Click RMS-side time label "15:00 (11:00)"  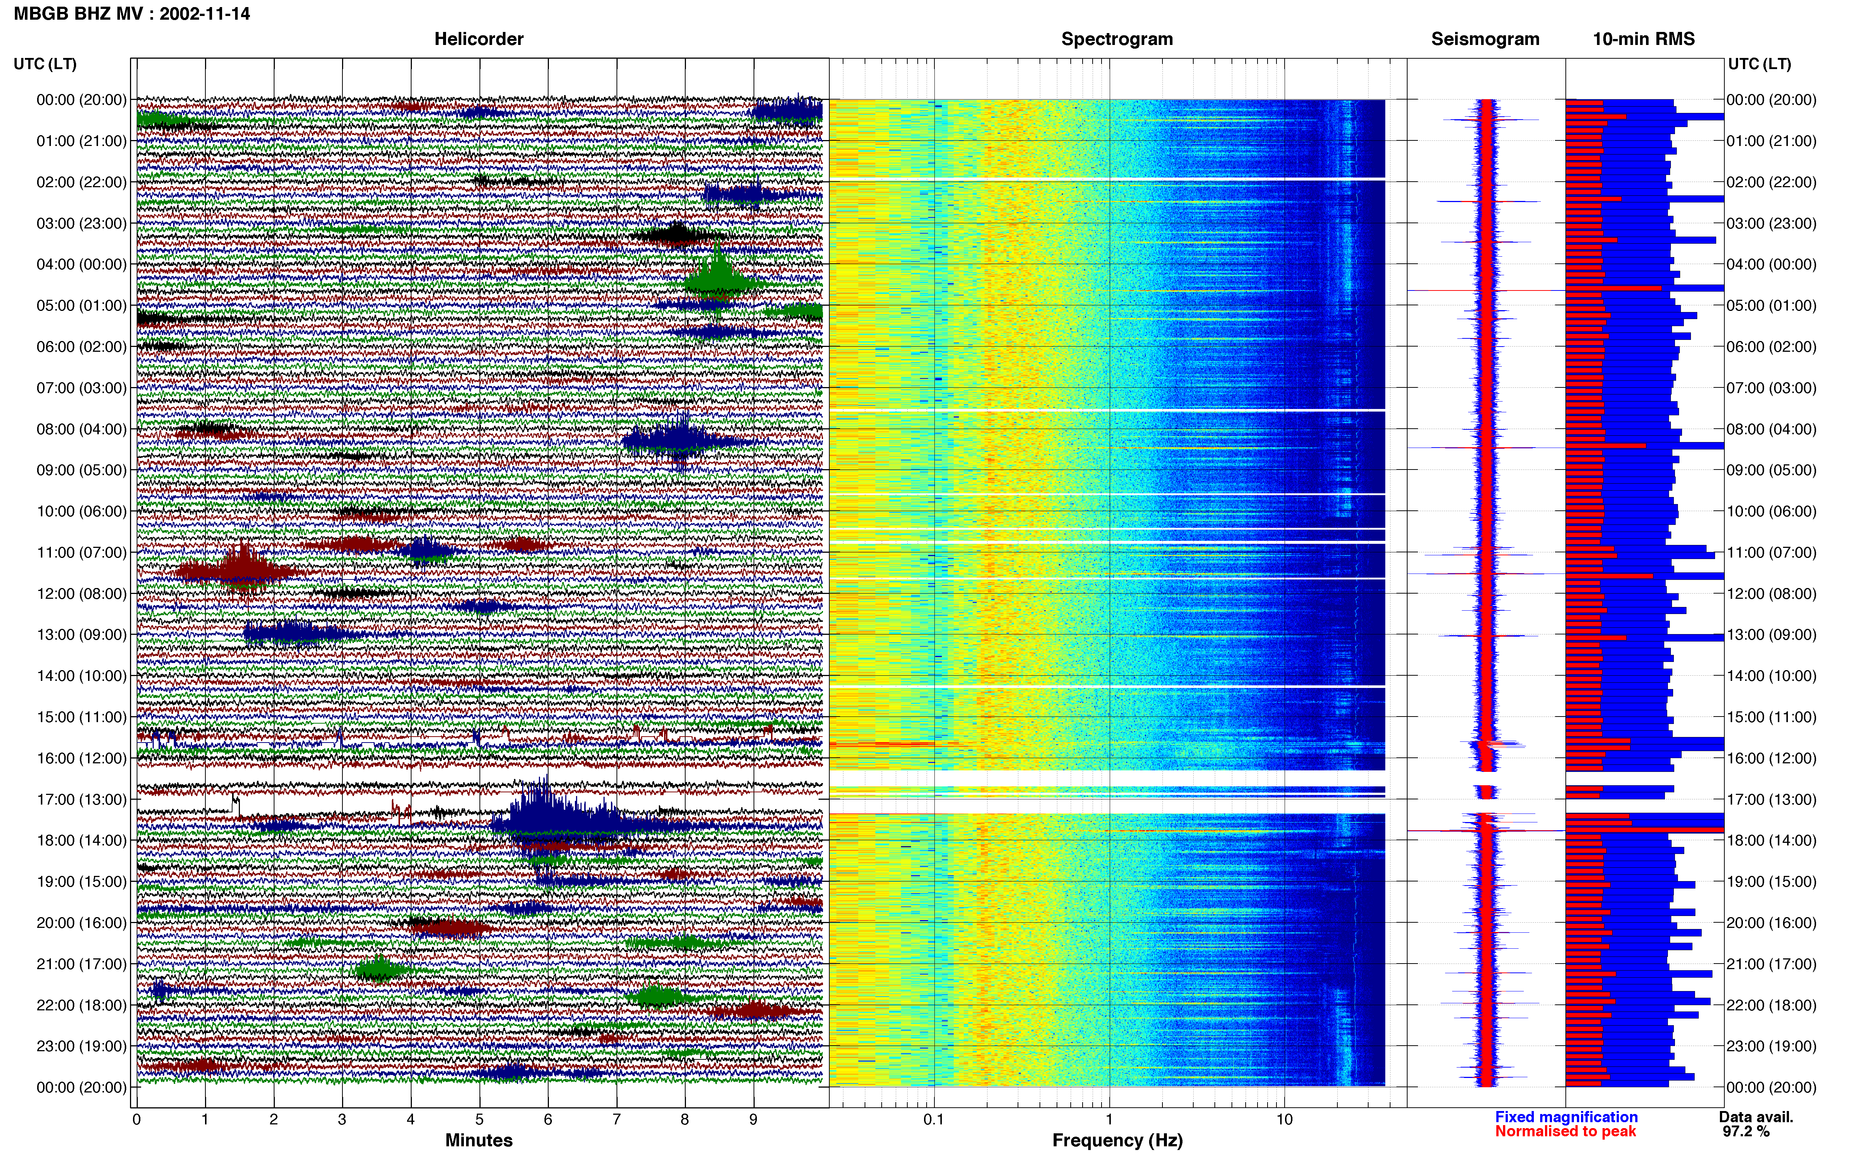pyautogui.click(x=1772, y=717)
